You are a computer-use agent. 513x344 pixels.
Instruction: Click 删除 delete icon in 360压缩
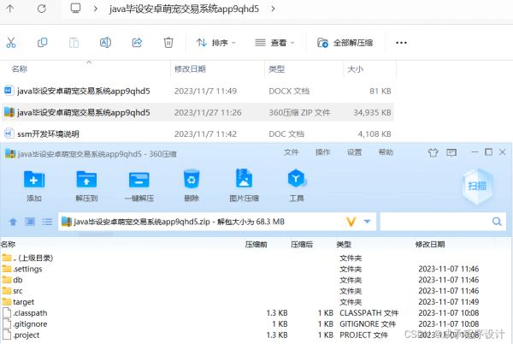click(x=192, y=186)
